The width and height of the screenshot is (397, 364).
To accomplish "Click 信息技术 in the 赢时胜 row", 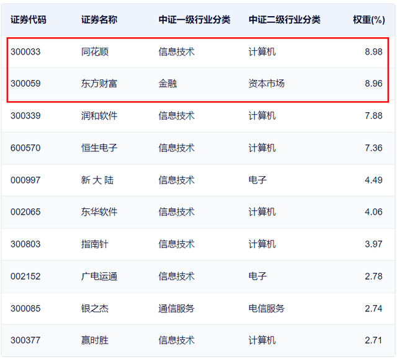I will 176,340.
